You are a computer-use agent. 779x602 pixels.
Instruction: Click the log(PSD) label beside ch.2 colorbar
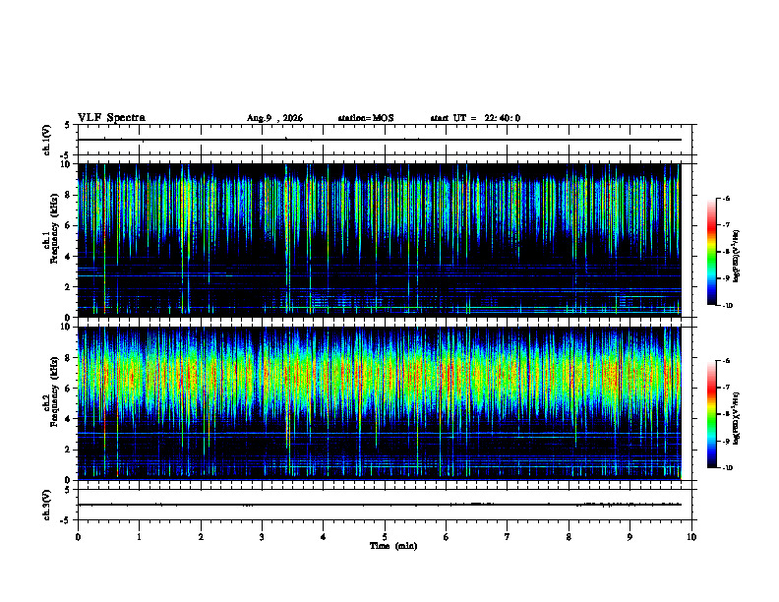point(736,419)
